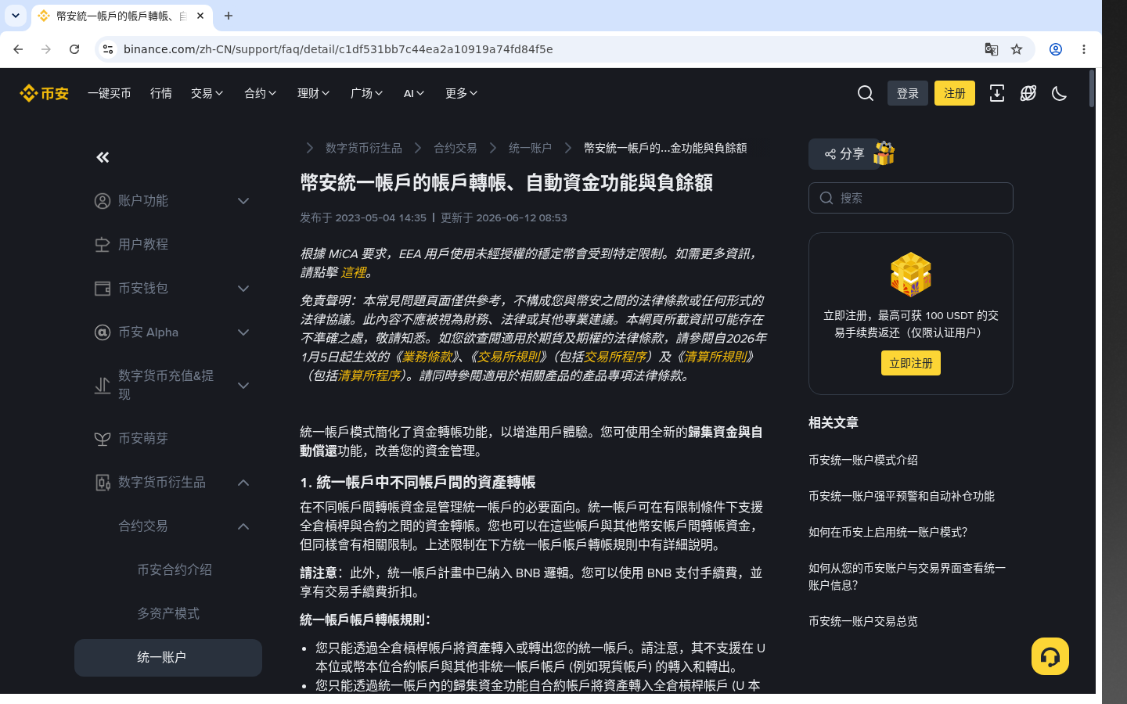The image size is (1127, 704).
Task: Click the browser back arrow
Action: click(18, 49)
